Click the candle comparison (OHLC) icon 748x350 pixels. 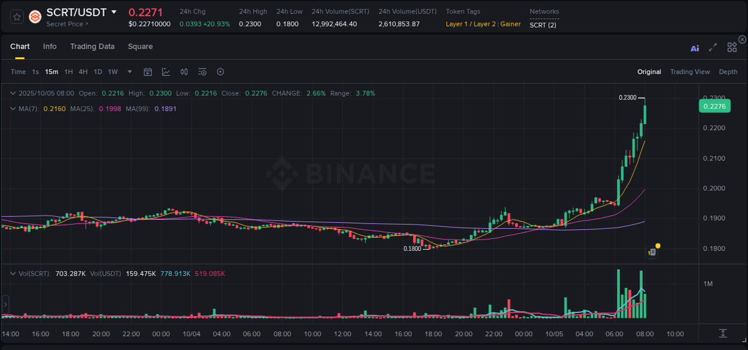pyautogui.click(x=184, y=71)
